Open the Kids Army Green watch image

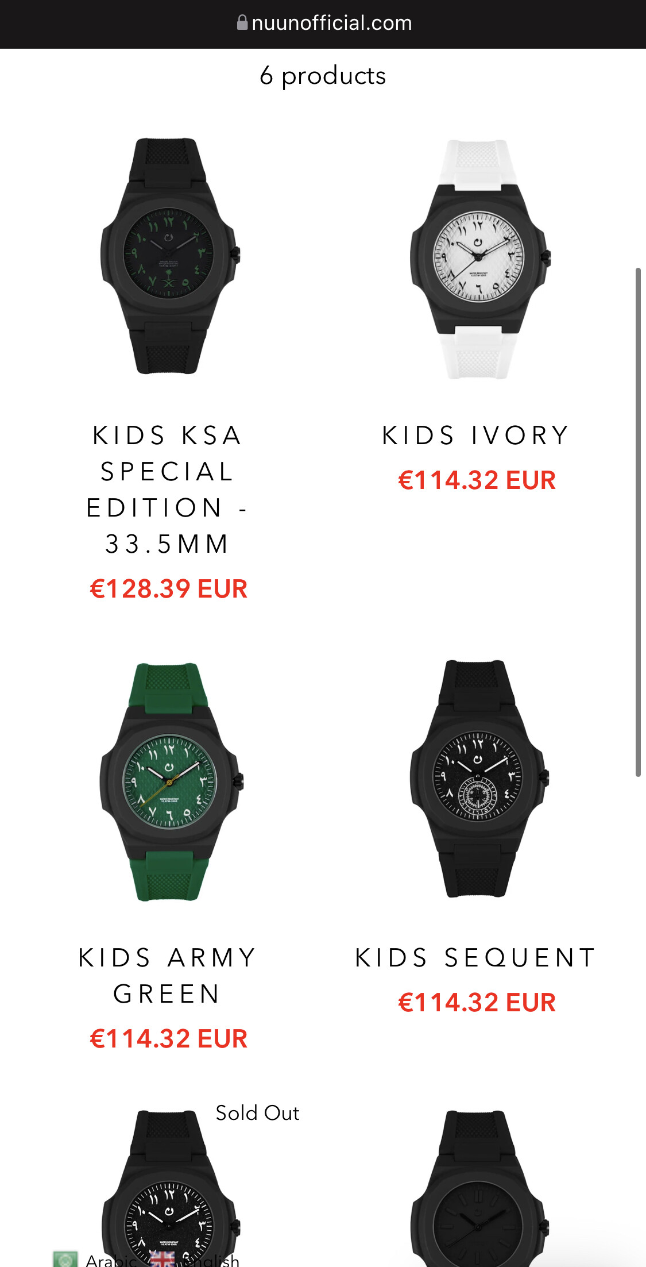[x=170, y=781]
